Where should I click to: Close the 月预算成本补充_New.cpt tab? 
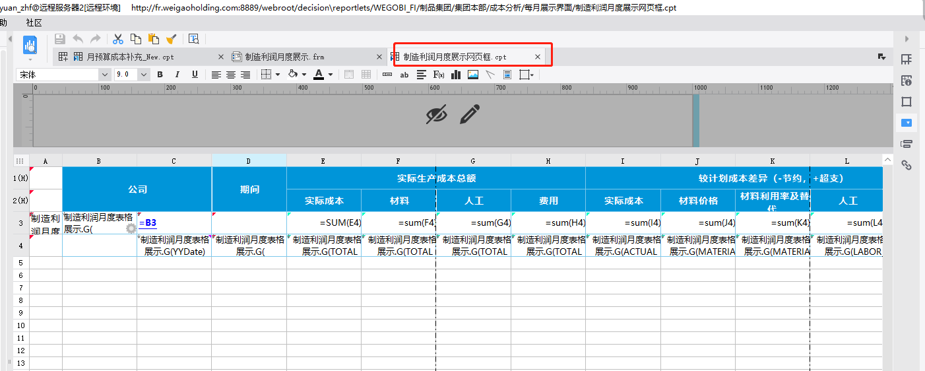(x=220, y=57)
